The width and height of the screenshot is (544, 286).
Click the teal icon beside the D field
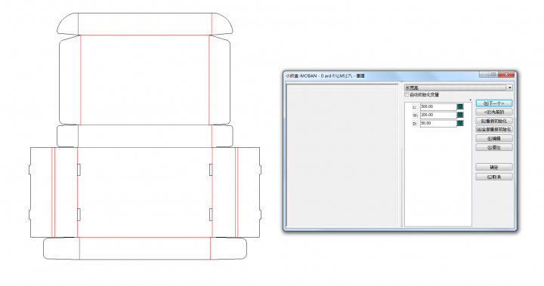(x=460, y=123)
